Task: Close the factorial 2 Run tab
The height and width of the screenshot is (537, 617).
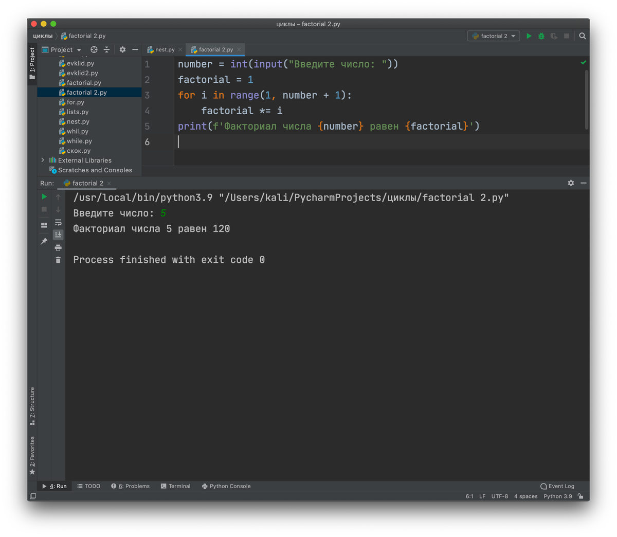Action: click(x=109, y=184)
